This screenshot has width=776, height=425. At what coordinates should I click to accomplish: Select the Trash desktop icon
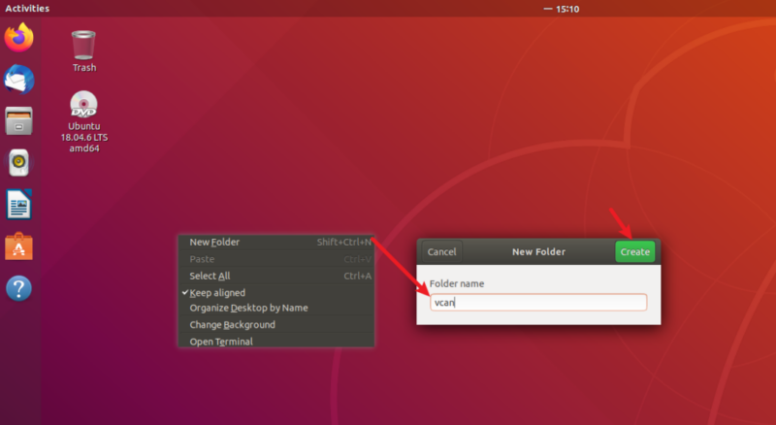click(x=83, y=51)
